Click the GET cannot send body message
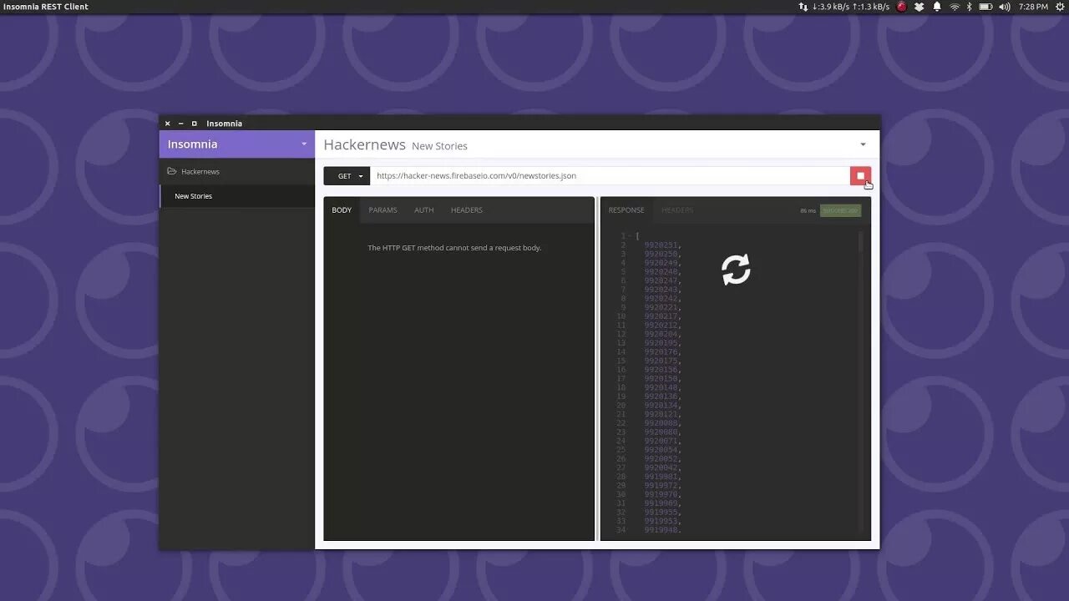Viewport: 1069px width, 601px height. click(x=454, y=248)
